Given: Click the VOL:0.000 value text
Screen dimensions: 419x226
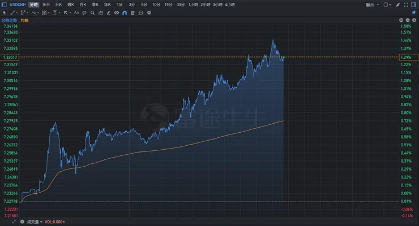Looking at the screenshot, I should (54, 221).
